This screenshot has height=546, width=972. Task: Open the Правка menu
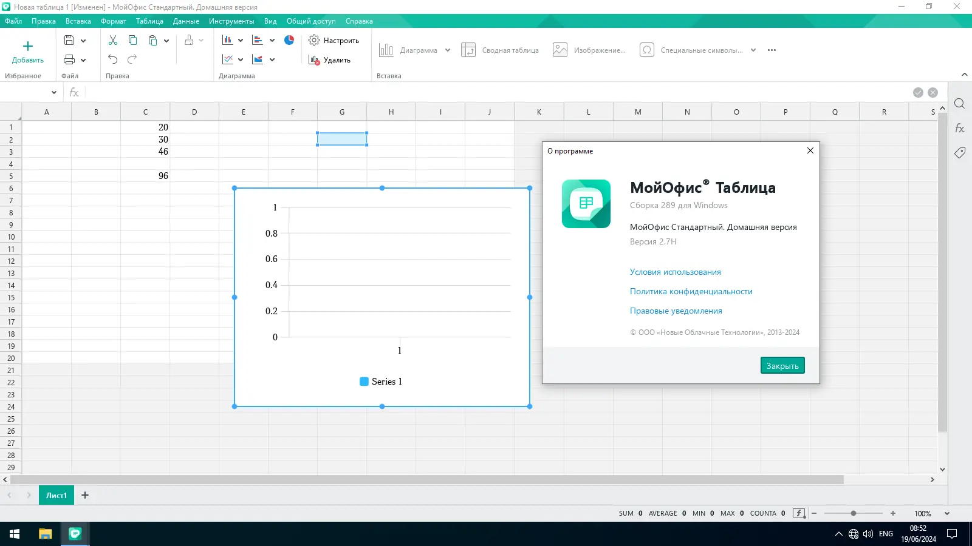[x=44, y=21]
